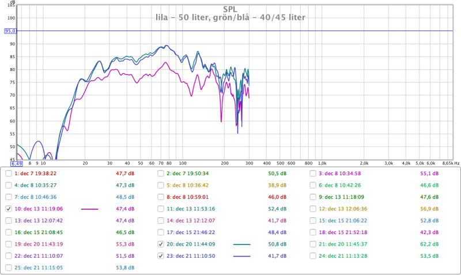Screen dimensions: 461x275
Task: Uncheck measurement 10: dec 13 11:19:06
Action: click(x=9, y=209)
